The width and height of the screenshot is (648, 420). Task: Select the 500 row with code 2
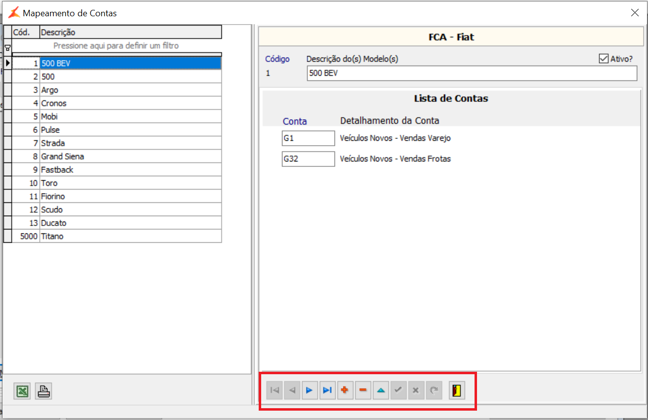[117, 77]
